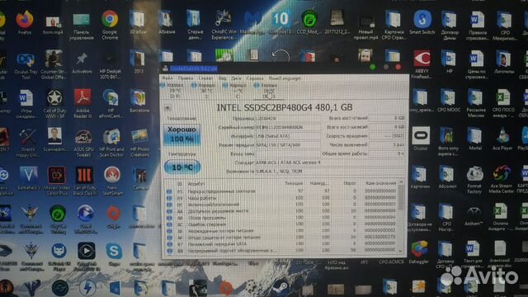Open Ace Stream Media Center icon
The image size is (528, 297).
point(501,179)
